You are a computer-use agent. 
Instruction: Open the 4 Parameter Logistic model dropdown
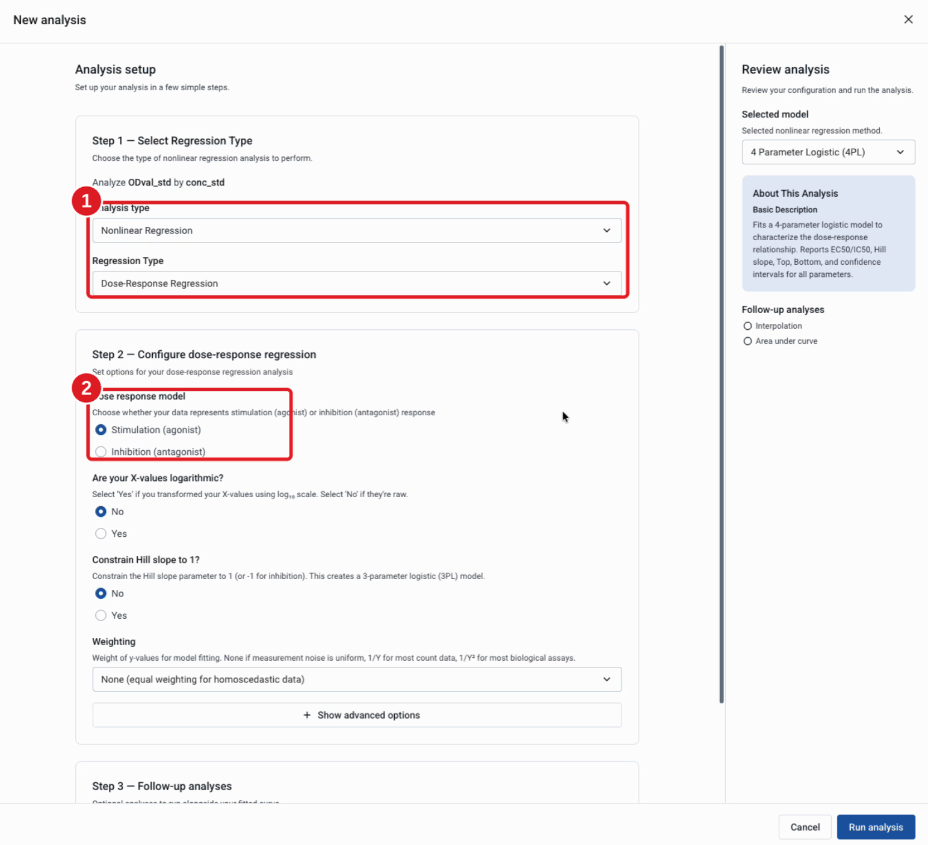[x=828, y=152]
